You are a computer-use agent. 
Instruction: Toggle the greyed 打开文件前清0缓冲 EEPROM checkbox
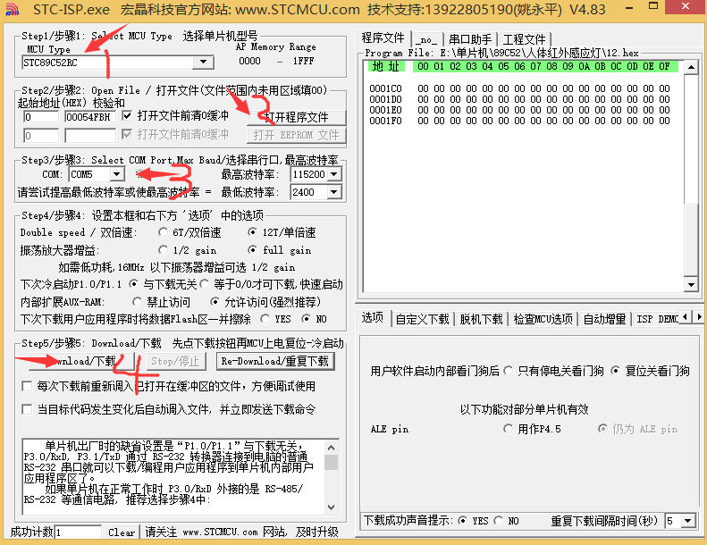(128, 134)
